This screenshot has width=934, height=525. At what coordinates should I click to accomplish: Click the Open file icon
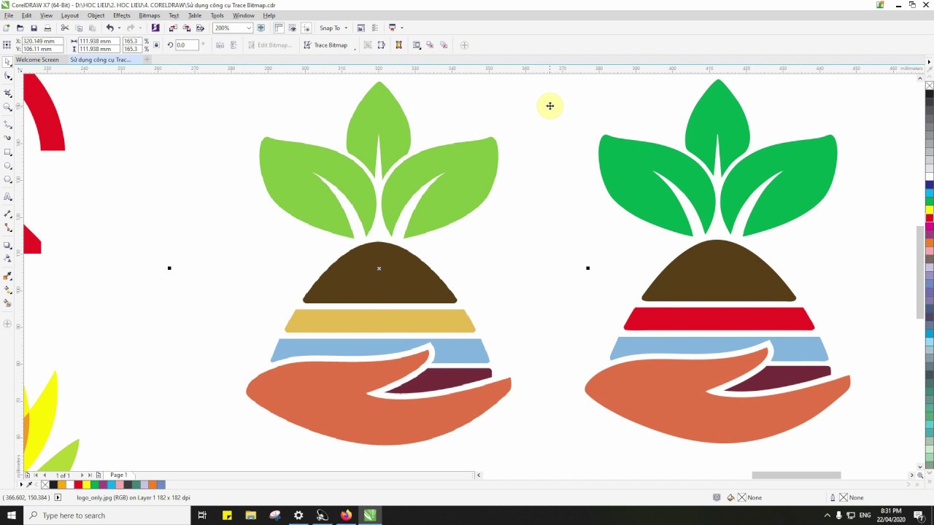20,28
